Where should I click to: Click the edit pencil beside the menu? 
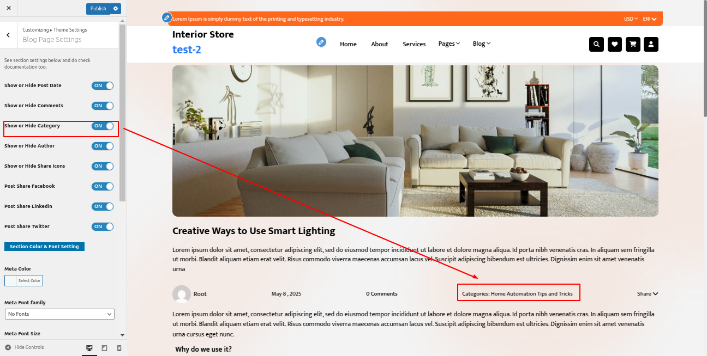point(322,42)
